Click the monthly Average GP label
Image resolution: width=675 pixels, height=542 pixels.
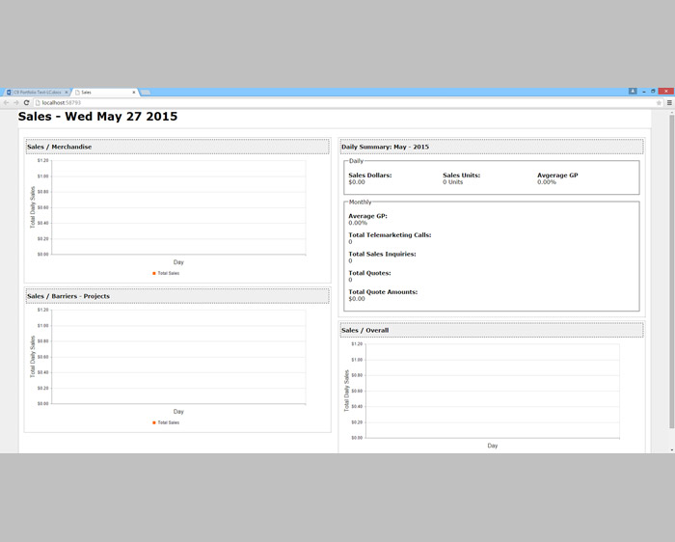(367, 216)
